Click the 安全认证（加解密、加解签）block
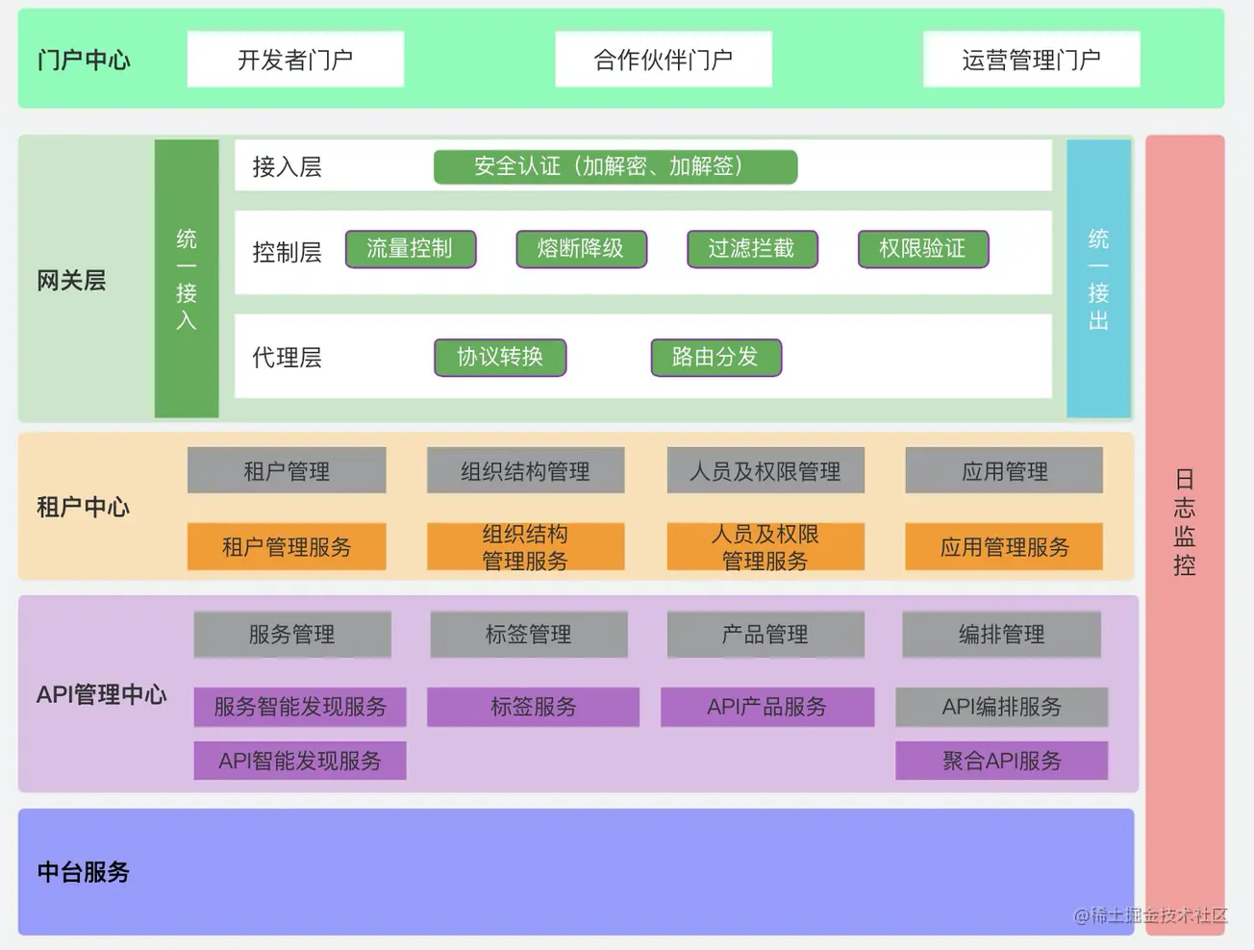1254x950 pixels. 615,166
